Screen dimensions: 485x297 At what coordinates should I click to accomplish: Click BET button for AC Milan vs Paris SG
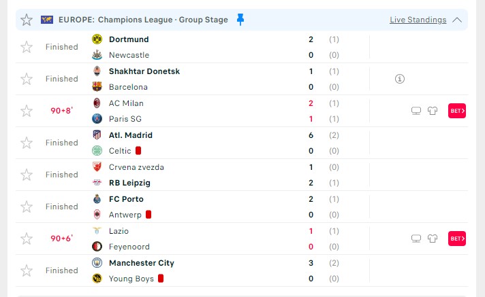coord(457,111)
